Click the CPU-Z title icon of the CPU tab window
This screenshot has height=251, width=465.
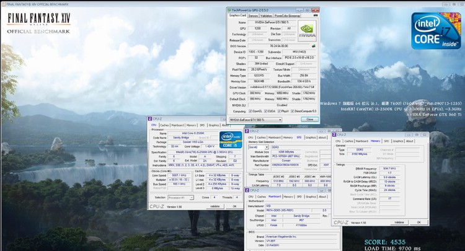150,119
